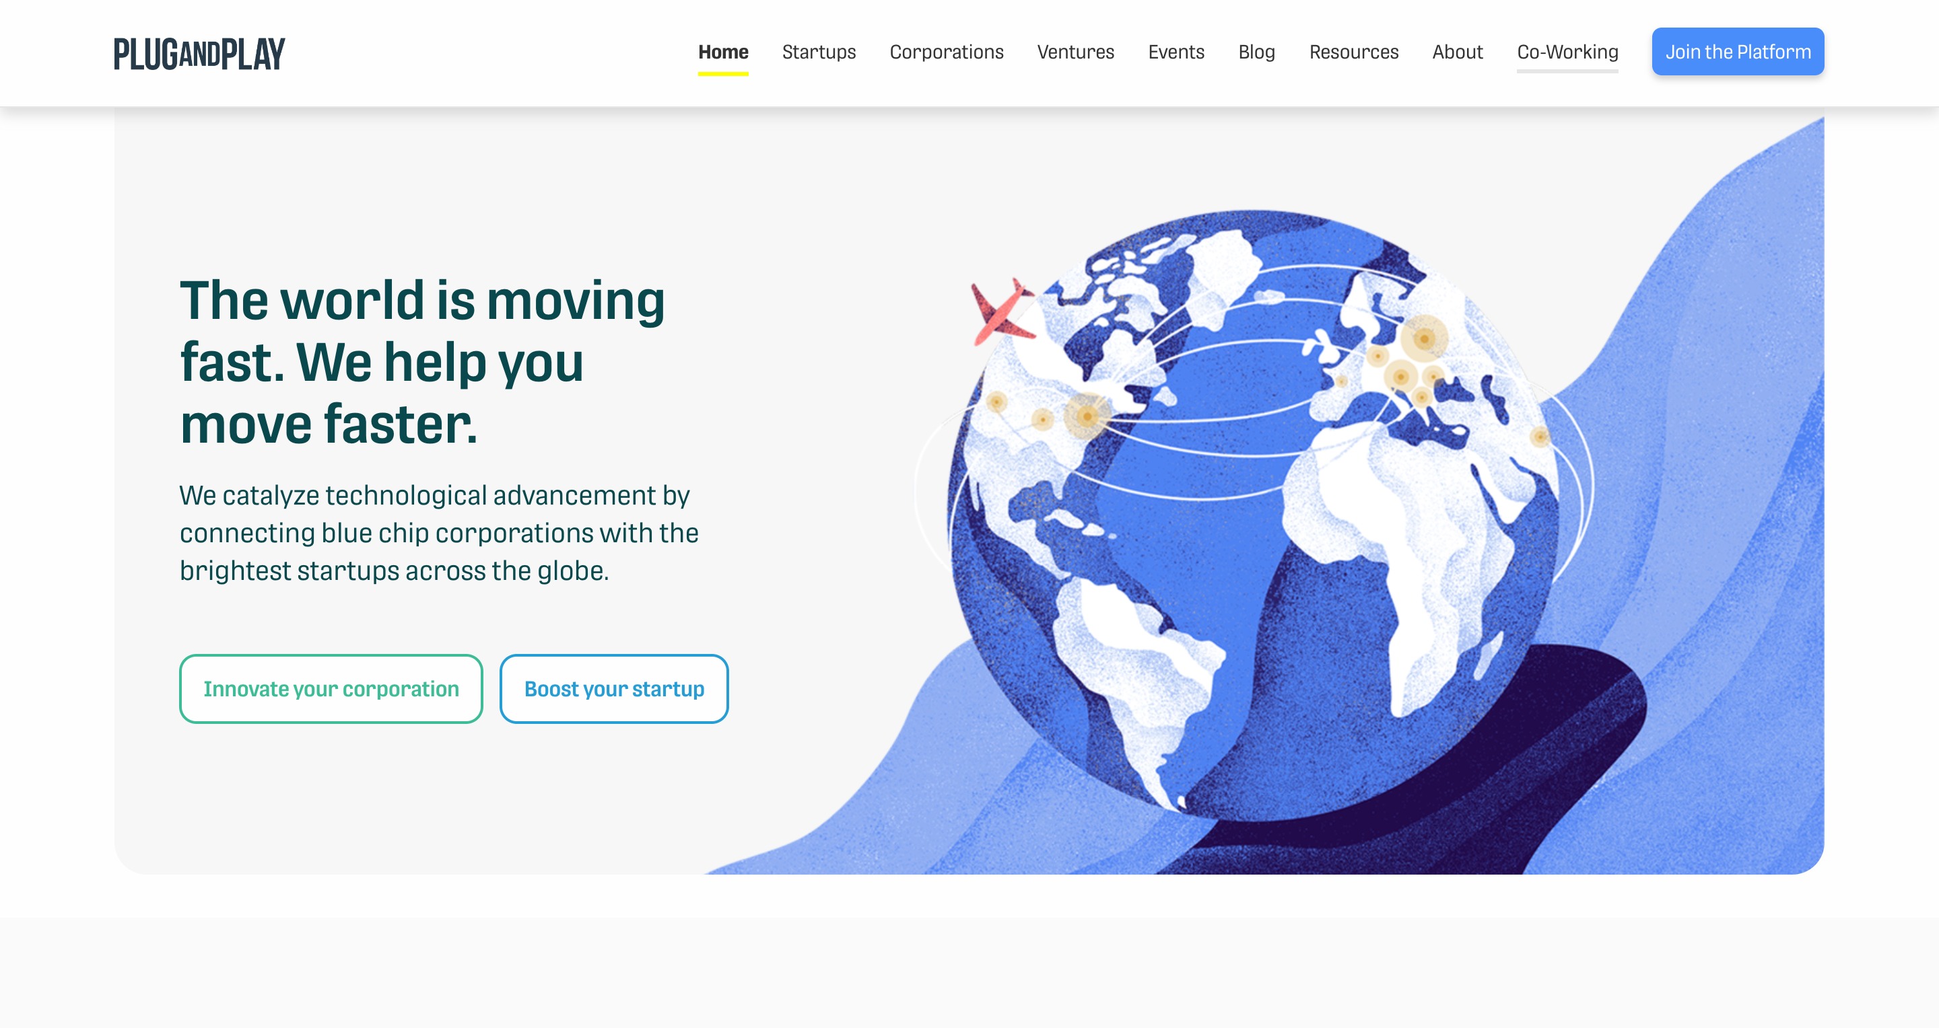The width and height of the screenshot is (1939, 1028).
Task: Expand the Co-Working section
Action: (1567, 51)
